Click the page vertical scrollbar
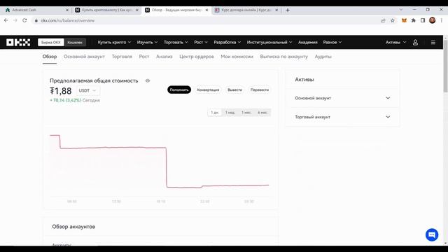Viewport: 448px width, 252px height. pos(445,66)
